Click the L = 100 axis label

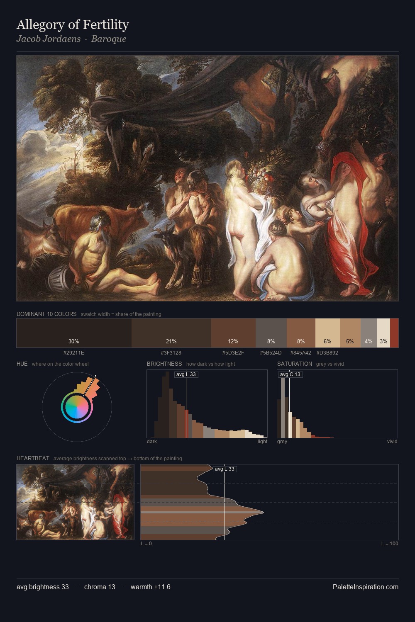point(390,544)
